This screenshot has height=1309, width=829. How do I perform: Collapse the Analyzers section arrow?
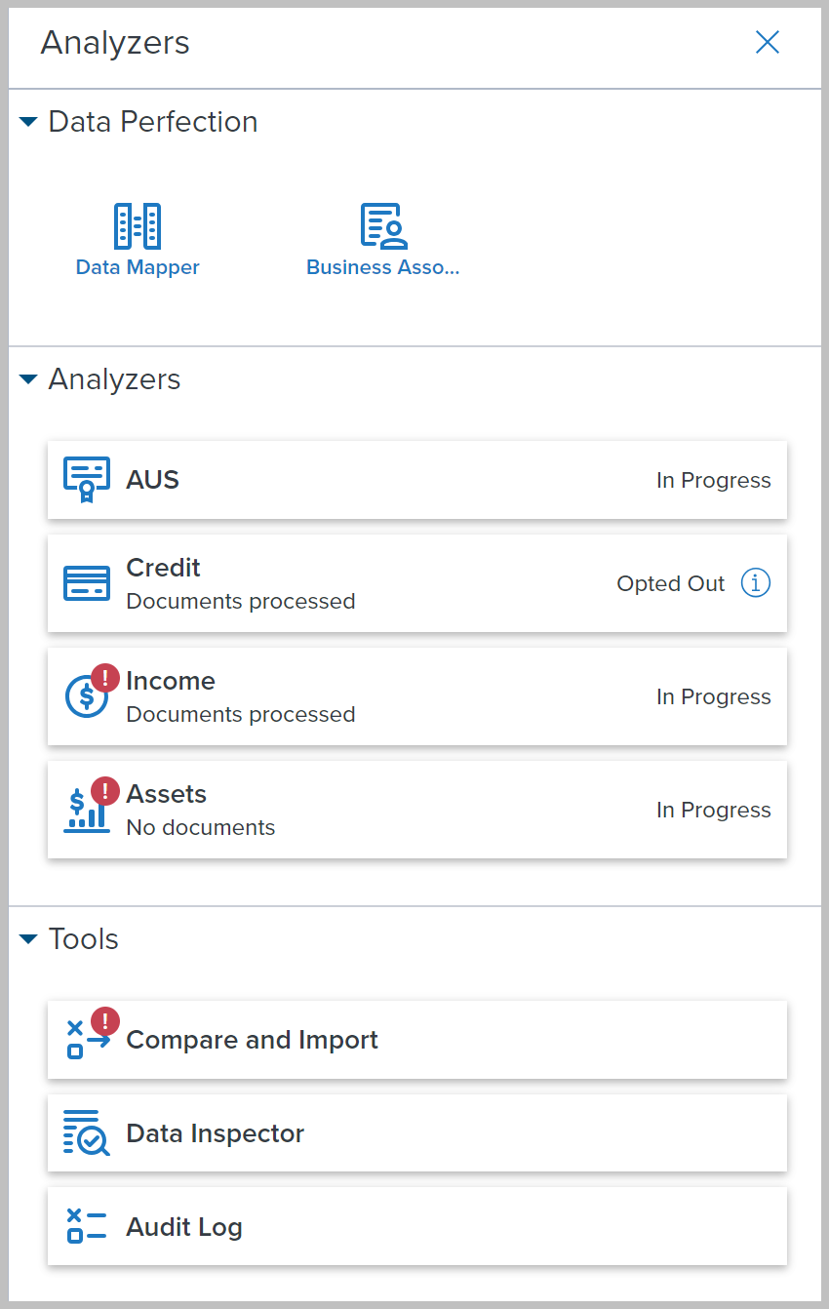[x=28, y=379]
